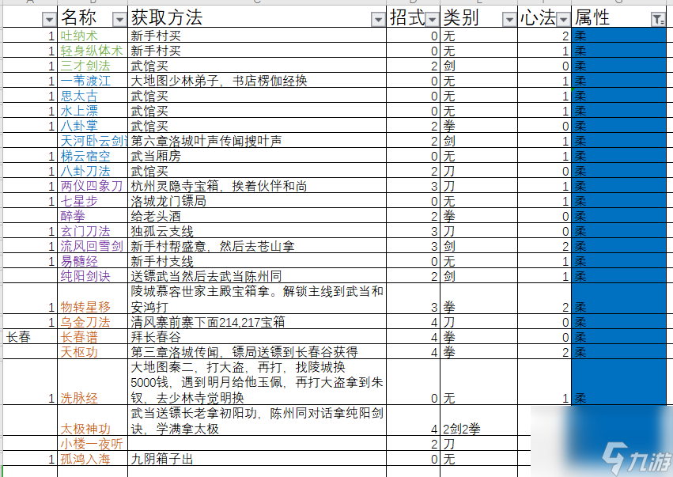Select the 玄门刀法 cell
Screen dimensions: 673x477
click(x=93, y=231)
